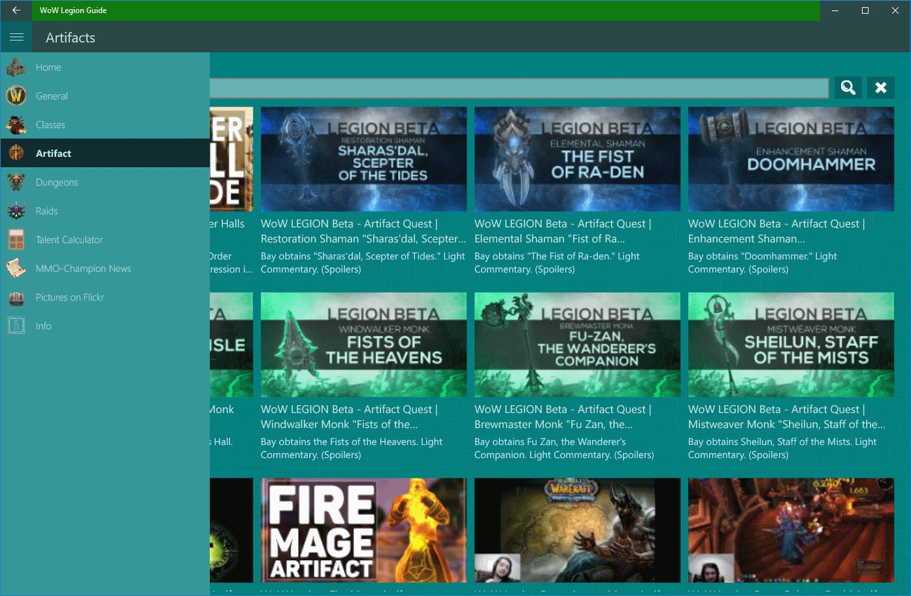Close the WoW Legion Guide window
This screenshot has width=911, height=596.
coord(895,10)
